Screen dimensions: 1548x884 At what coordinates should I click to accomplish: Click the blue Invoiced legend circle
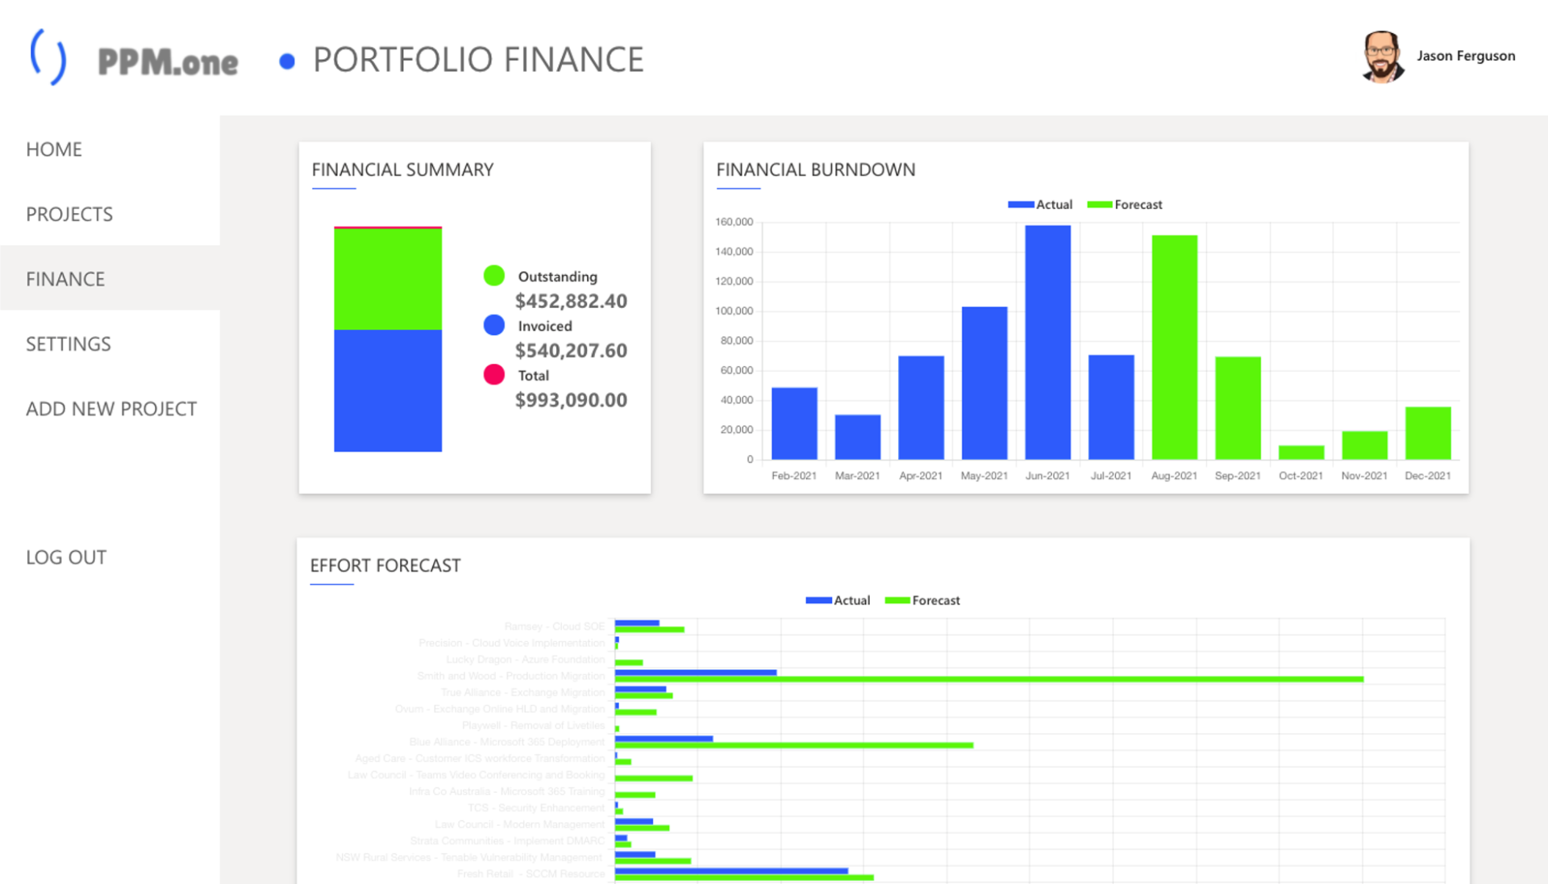tap(493, 325)
